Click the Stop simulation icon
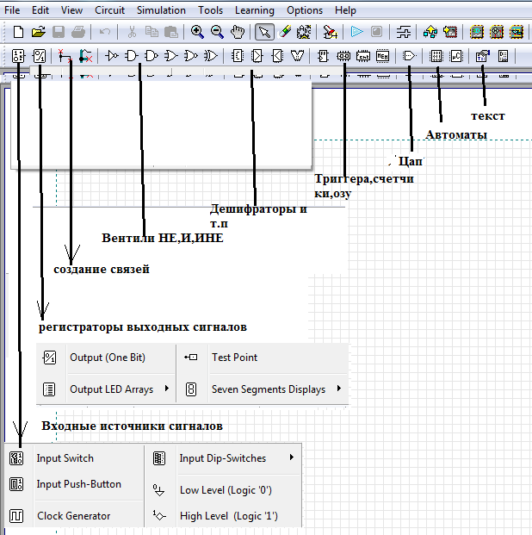Viewport: 532px width, 535px height. pos(377,32)
